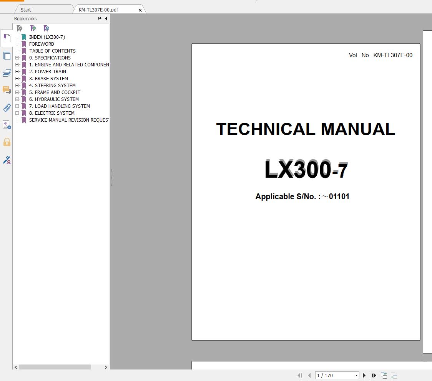Expand the 8. ELECTRIC SYSTEM bookmark node
Screen dimensions: 432x381
point(17,113)
